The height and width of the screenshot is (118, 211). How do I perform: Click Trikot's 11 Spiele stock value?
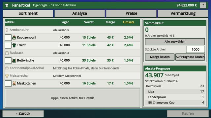(89, 45)
